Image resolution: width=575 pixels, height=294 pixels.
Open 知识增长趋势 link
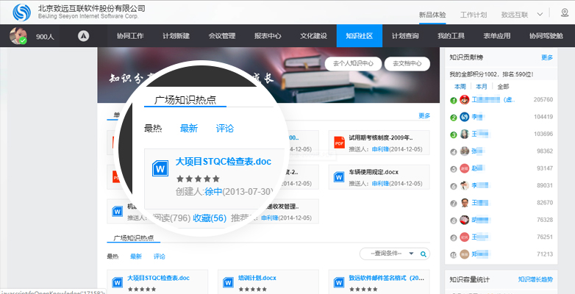coord(535,279)
